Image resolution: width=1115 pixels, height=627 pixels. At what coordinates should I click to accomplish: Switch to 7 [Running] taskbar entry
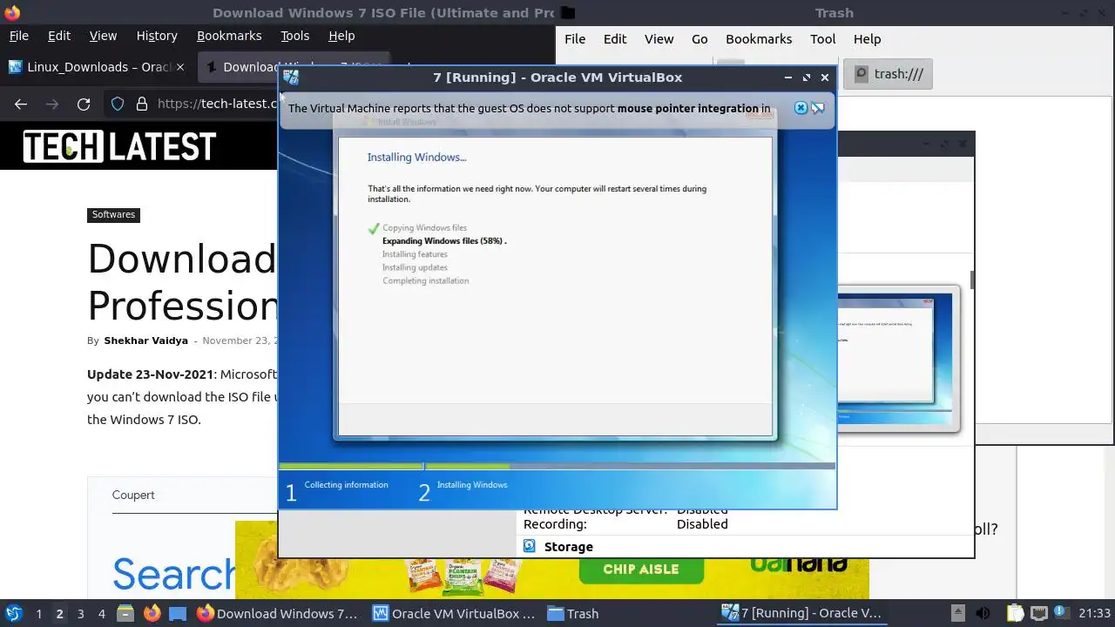[802, 613]
